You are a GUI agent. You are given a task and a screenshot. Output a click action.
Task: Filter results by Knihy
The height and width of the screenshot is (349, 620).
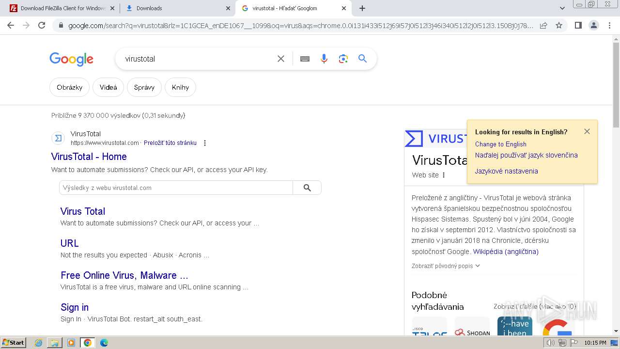(180, 87)
